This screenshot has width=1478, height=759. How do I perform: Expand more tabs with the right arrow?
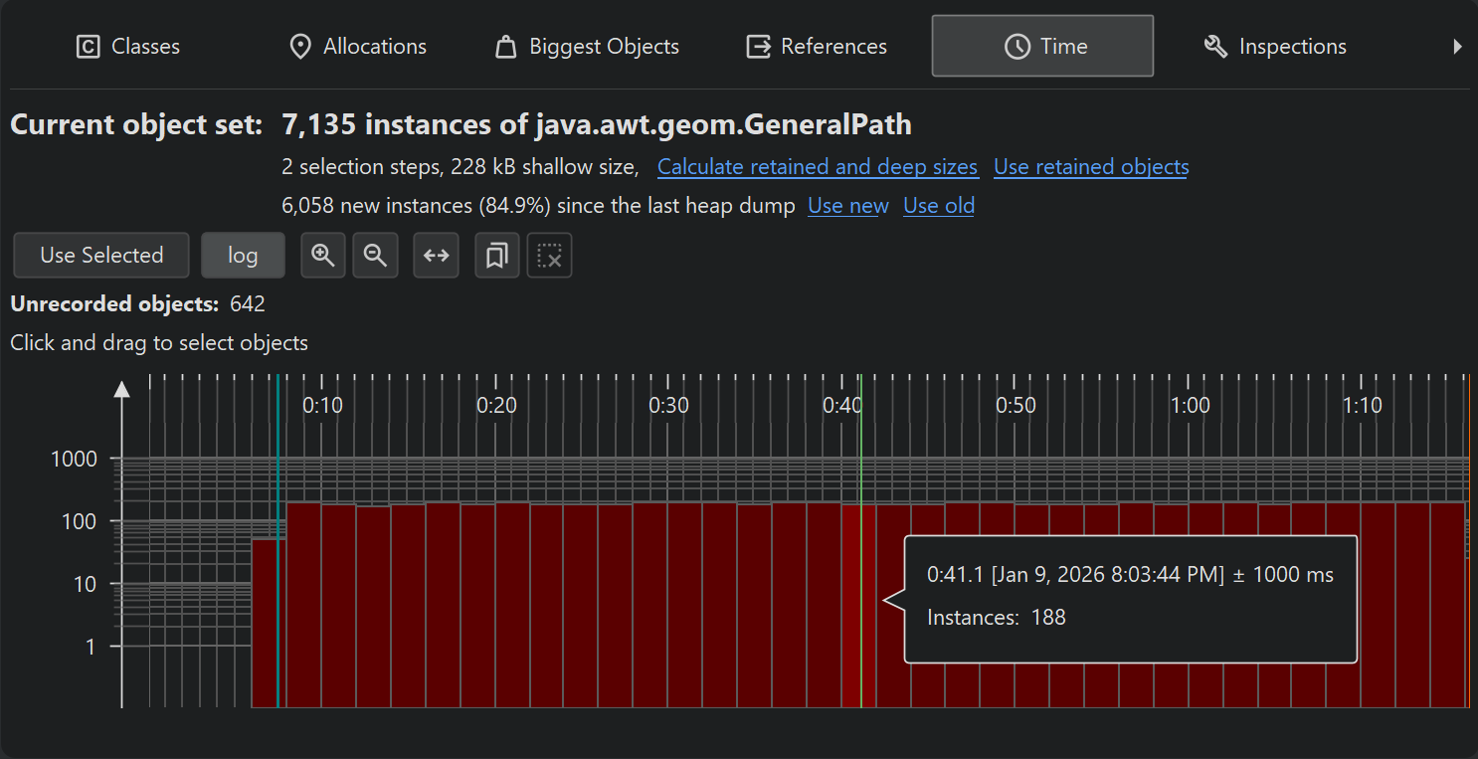[x=1457, y=47]
